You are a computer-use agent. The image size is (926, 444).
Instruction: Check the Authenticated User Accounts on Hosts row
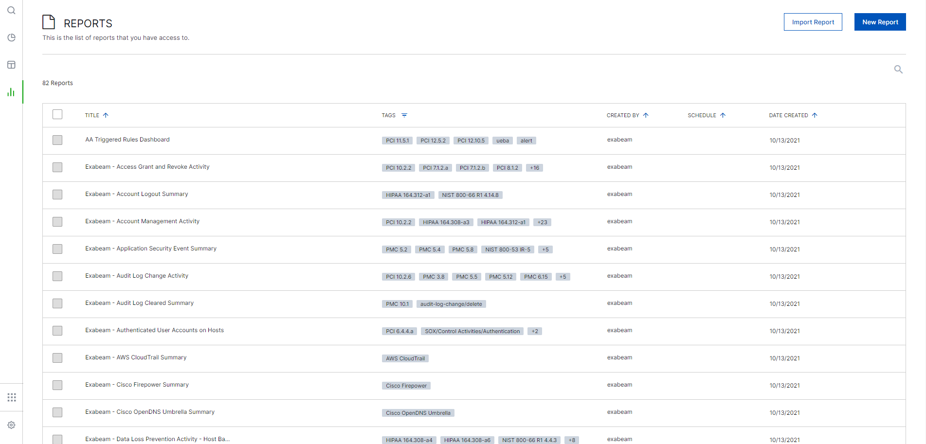[57, 331]
